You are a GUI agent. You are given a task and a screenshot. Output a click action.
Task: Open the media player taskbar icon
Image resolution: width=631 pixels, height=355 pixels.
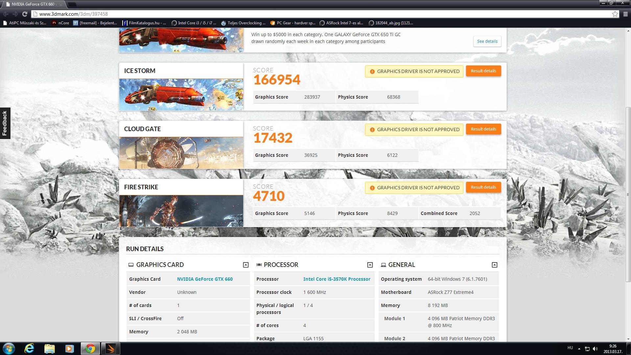pyautogui.click(x=69, y=349)
